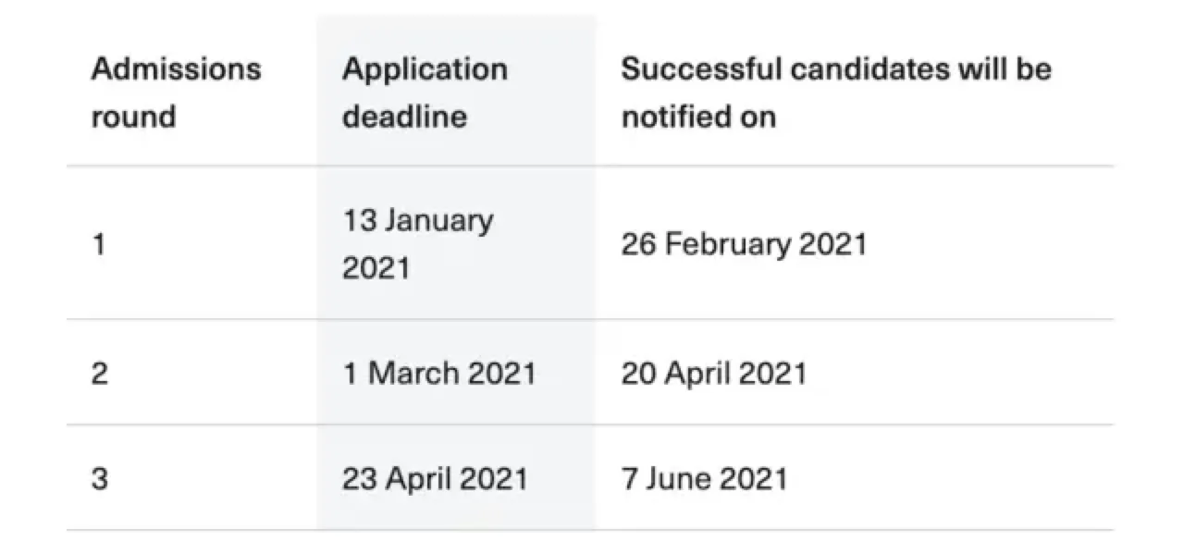Click the divider line below the header row
Image resolution: width=1184 pixels, height=553 pixels.
(x=590, y=166)
